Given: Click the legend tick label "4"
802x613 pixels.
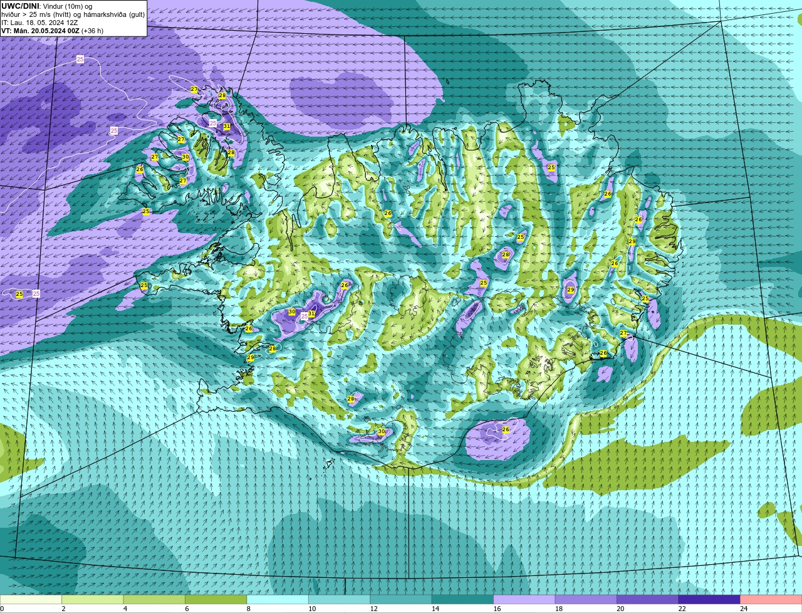Looking at the screenshot, I should pyautogui.click(x=125, y=609).
